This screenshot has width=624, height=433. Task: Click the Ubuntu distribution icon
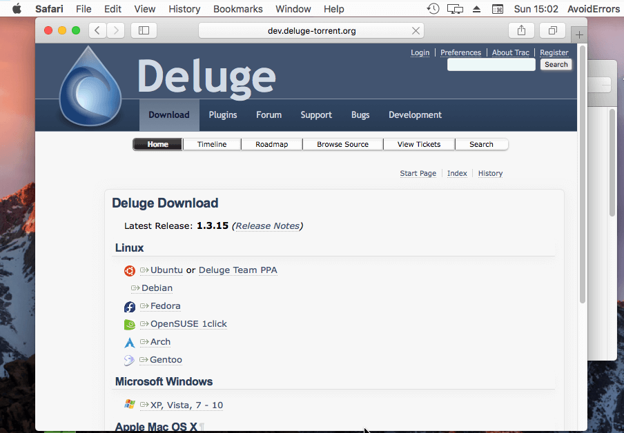(129, 270)
